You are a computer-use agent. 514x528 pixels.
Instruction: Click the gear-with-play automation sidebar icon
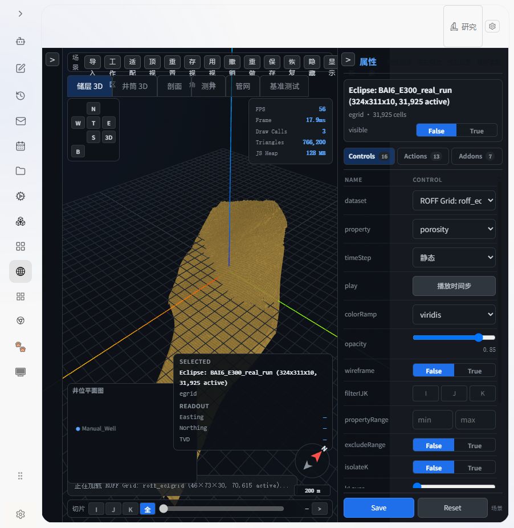point(21,196)
